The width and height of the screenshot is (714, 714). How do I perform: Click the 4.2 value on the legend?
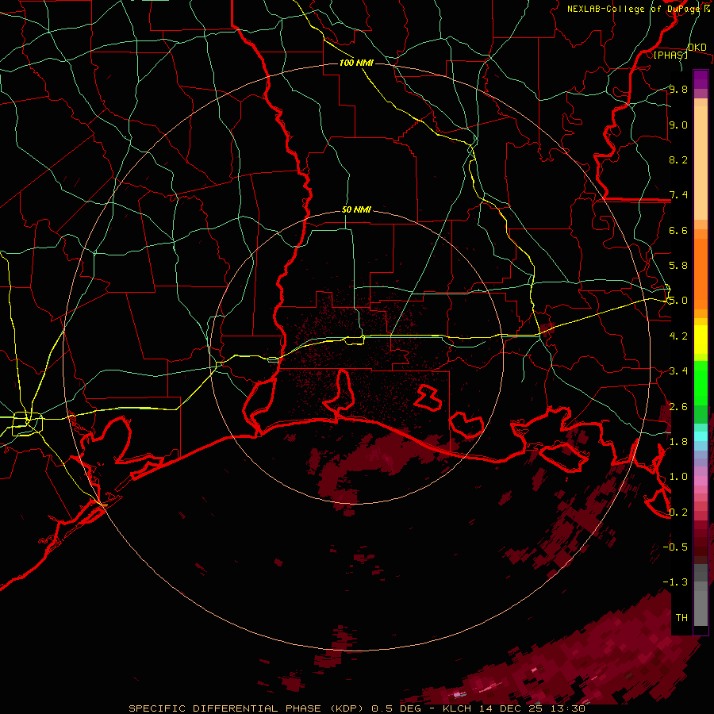click(x=678, y=336)
